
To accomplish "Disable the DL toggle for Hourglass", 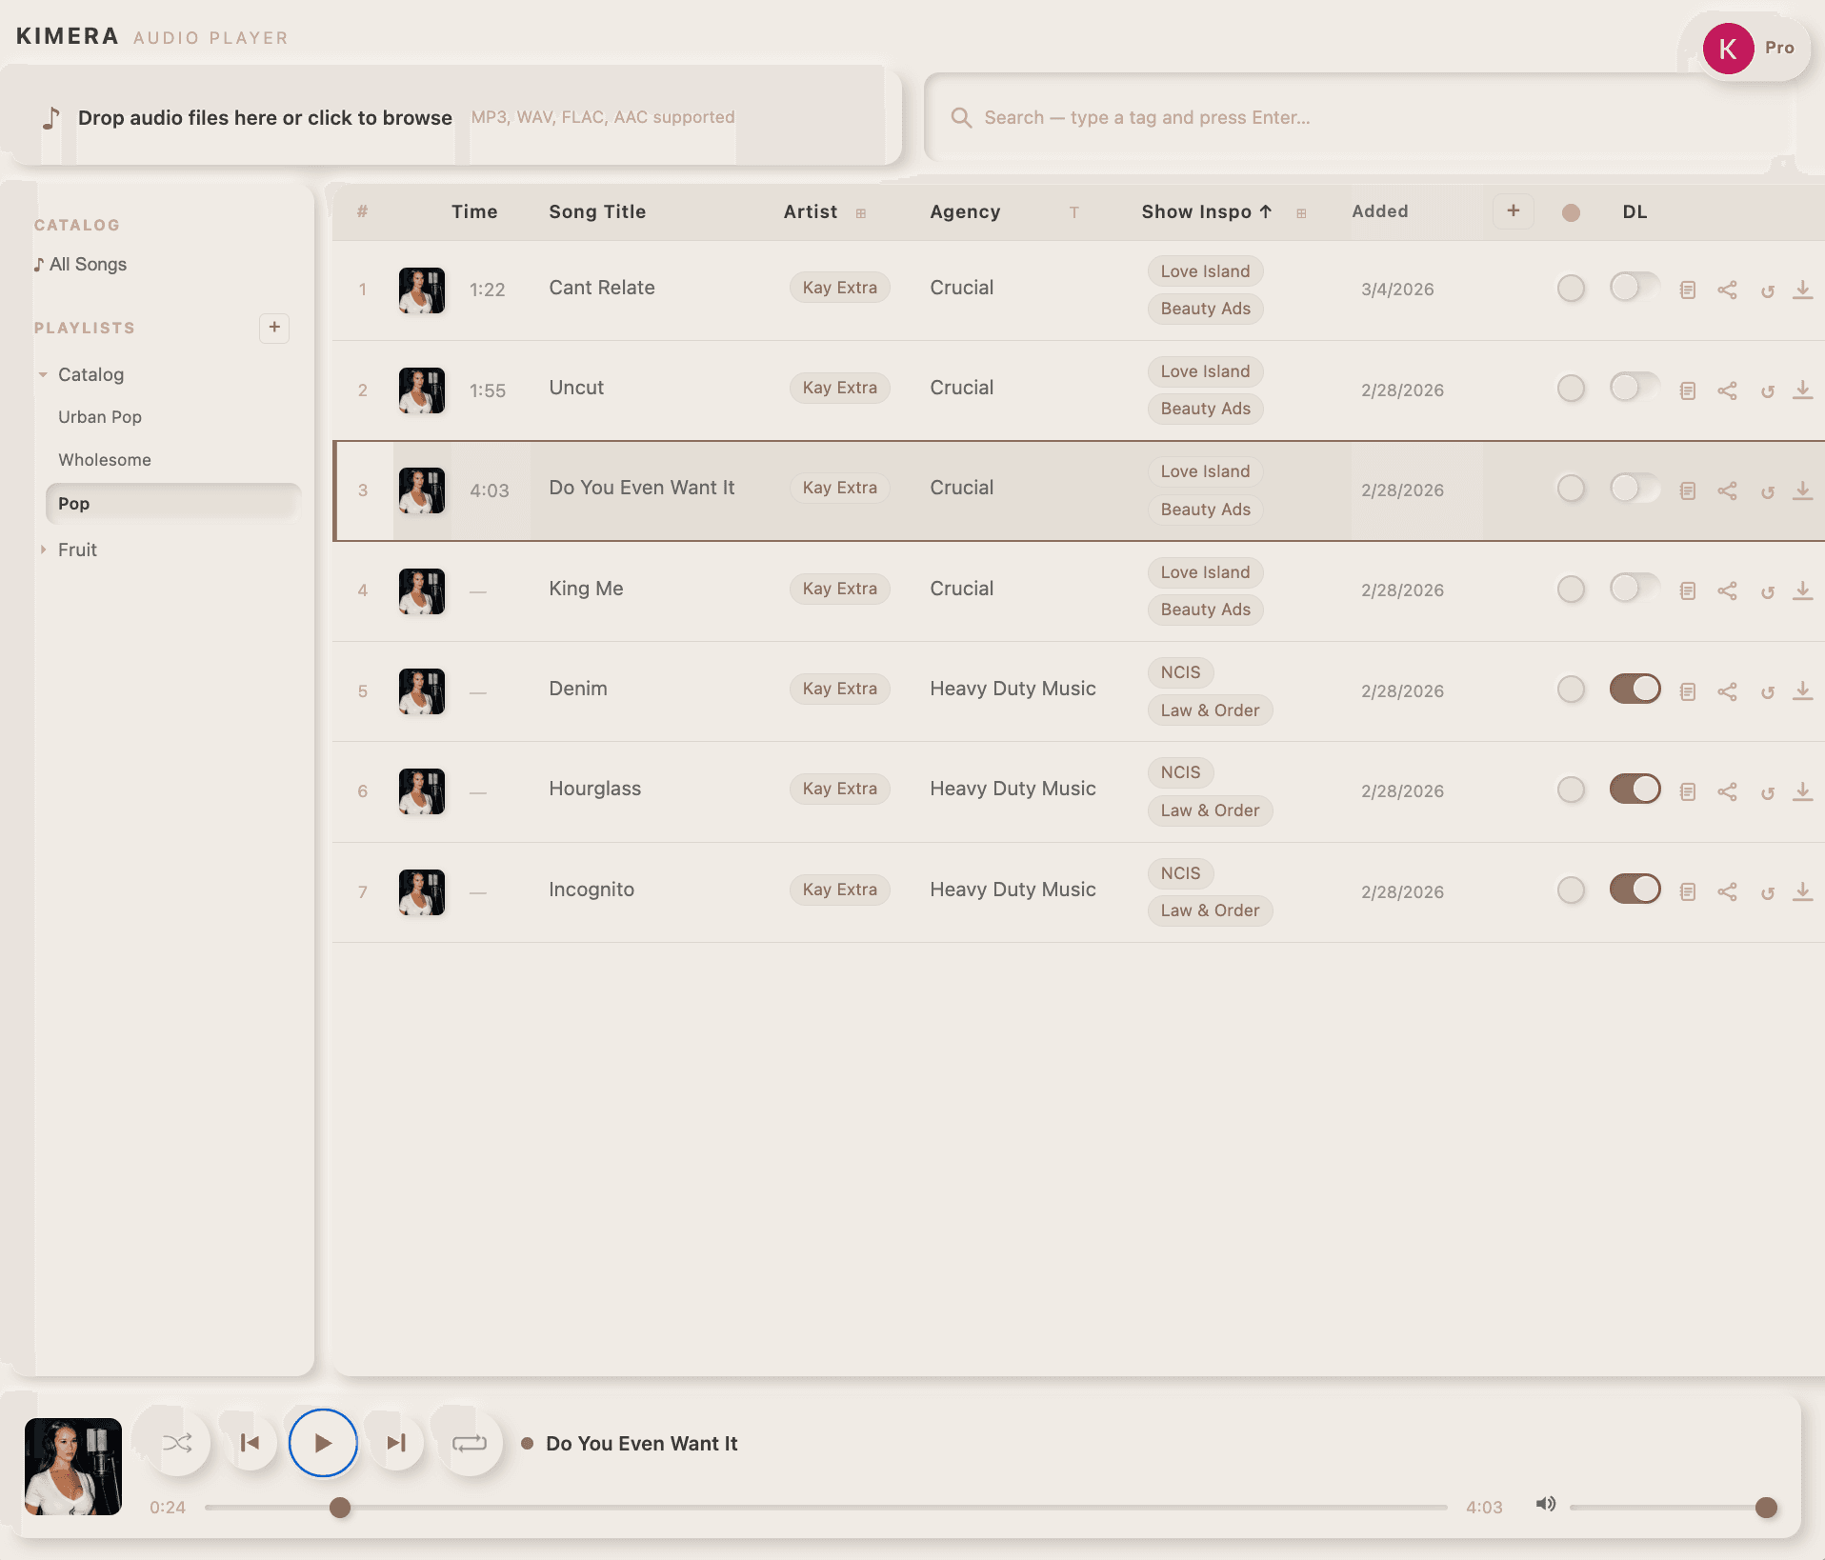I will click(x=1634, y=789).
